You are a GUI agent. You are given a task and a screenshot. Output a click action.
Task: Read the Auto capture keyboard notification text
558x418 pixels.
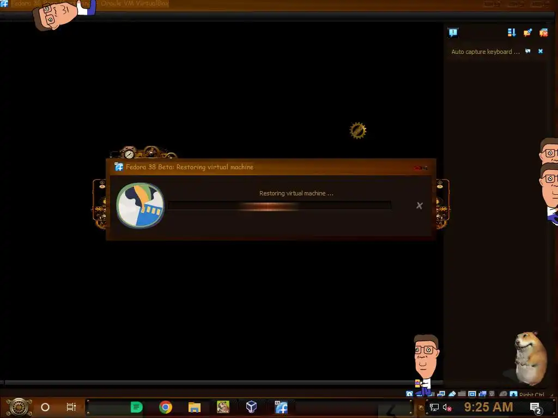pos(486,52)
